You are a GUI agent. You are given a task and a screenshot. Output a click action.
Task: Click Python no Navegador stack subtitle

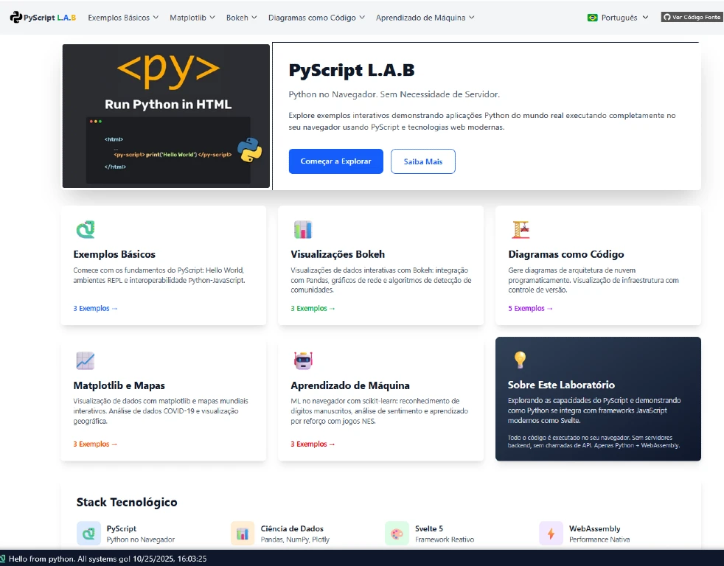tap(140, 539)
